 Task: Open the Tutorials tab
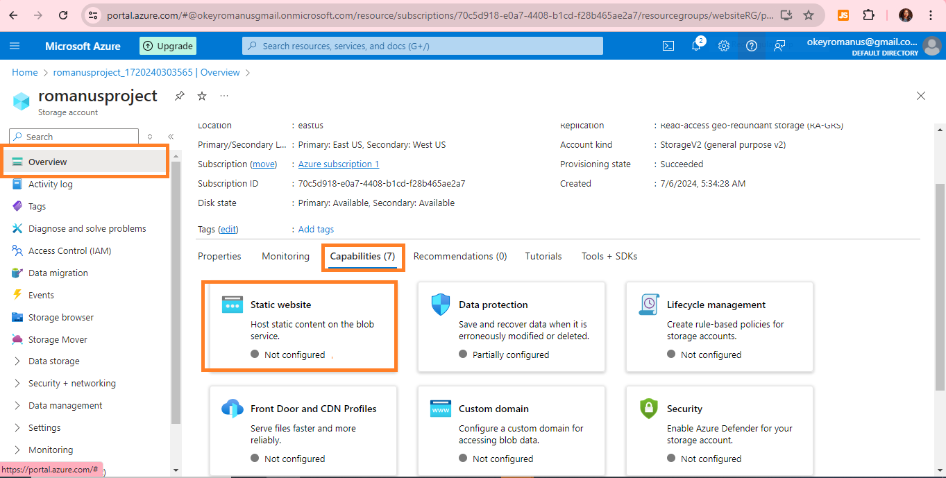click(543, 256)
